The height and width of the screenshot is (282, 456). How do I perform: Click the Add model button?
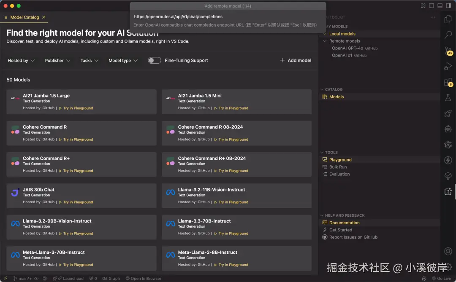point(296,60)
